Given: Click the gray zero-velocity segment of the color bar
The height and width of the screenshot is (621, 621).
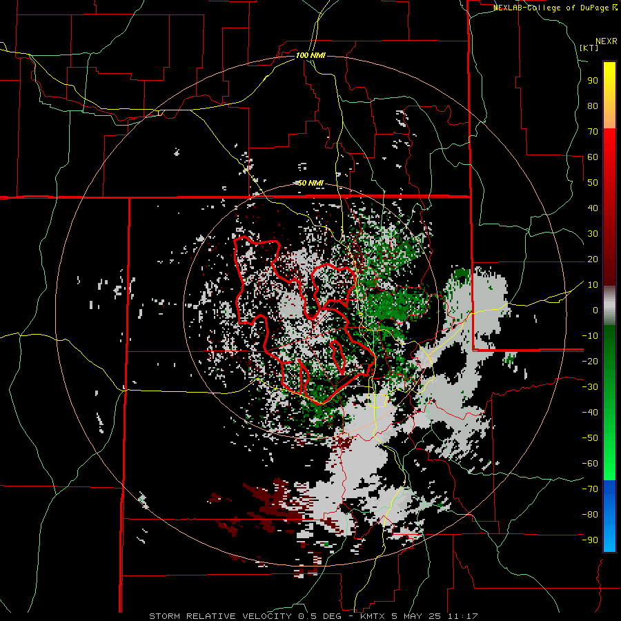Looking at the screenshot, I should point(609,306).
